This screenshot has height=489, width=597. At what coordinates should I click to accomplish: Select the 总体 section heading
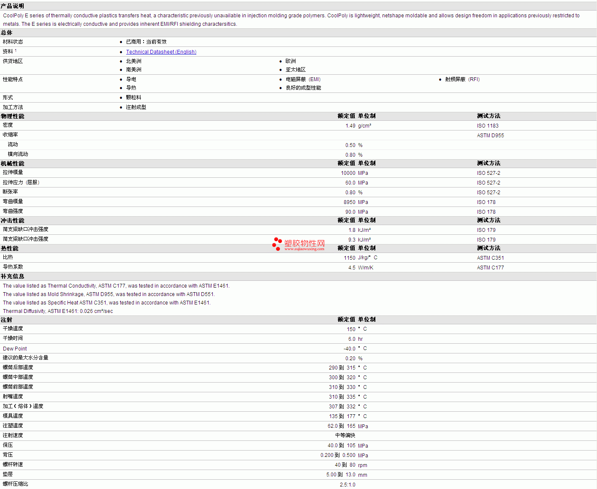(7, 33)
